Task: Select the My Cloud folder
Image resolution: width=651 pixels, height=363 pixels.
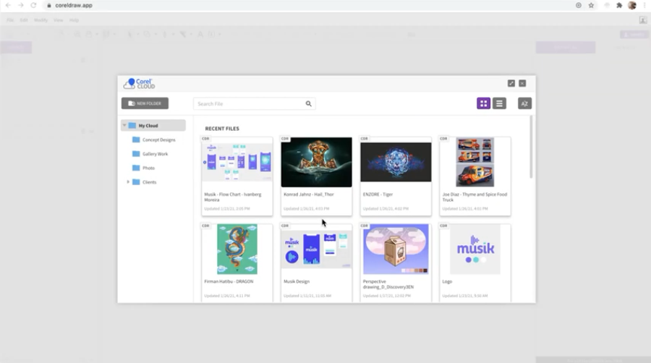Action: pyautogui.click(x=153, y=125)
